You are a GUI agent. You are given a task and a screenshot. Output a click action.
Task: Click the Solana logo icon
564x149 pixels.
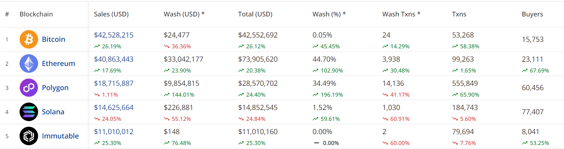[29, 112]
